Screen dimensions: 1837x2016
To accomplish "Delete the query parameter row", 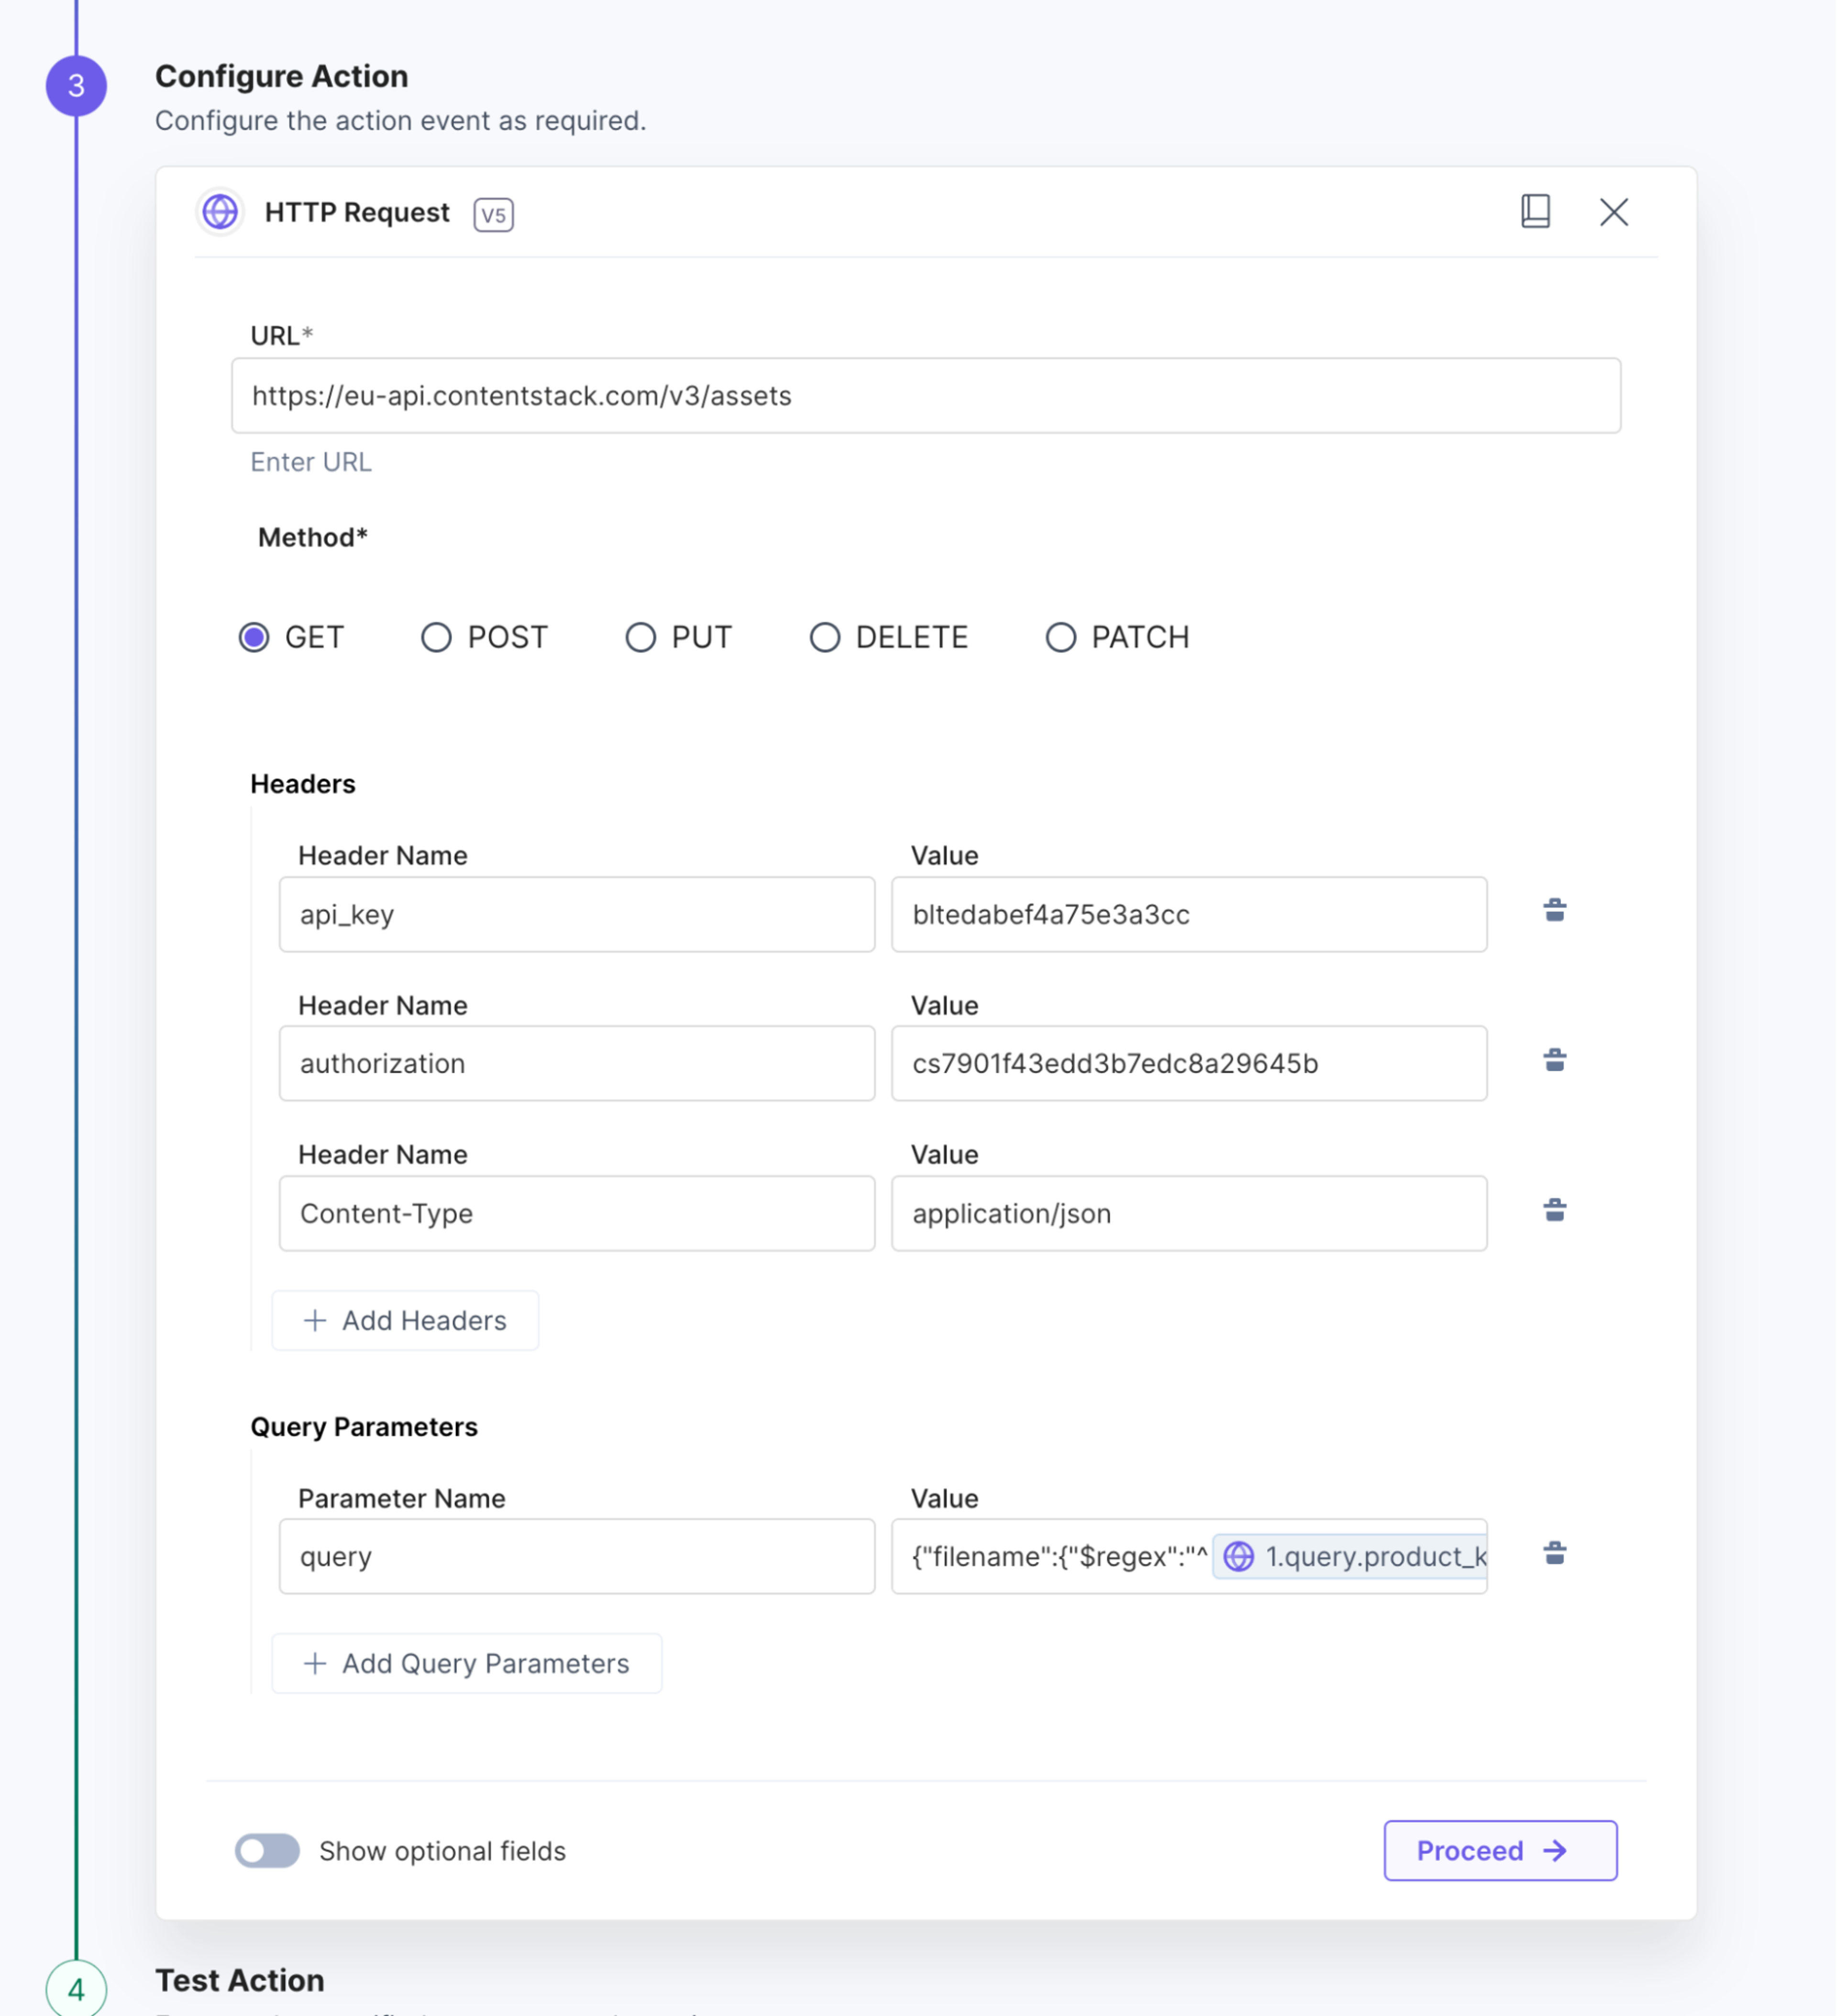I will pyautogui.click(x=1554, y=1553).
